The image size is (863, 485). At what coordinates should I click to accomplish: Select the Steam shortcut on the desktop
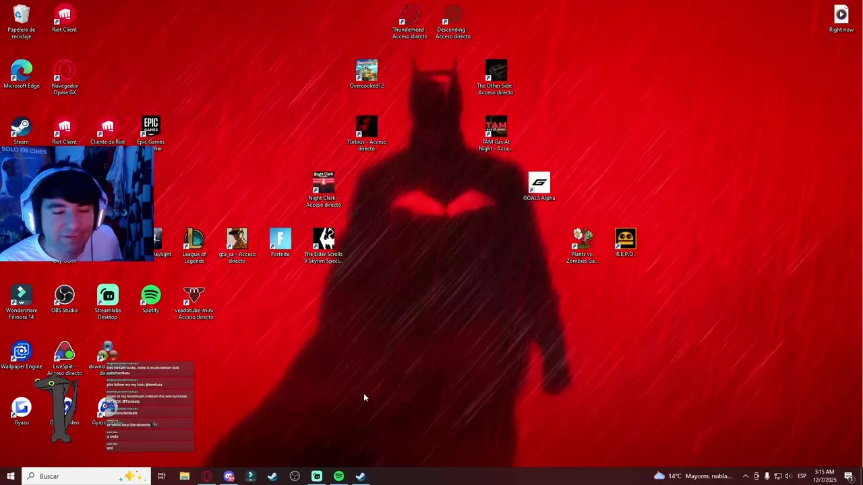pyautogui.click(x=22, y=131)
